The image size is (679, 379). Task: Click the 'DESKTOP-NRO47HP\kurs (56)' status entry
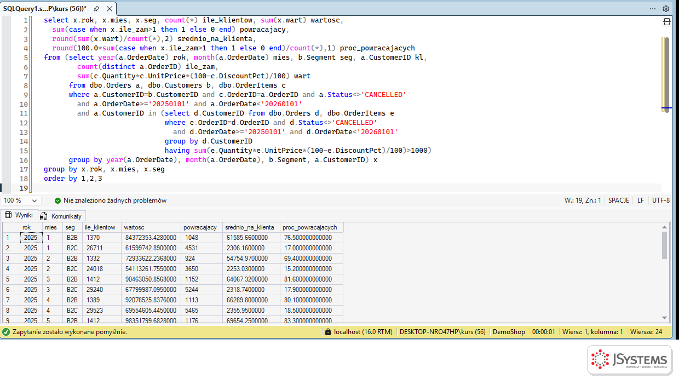[x=442, y=332]
